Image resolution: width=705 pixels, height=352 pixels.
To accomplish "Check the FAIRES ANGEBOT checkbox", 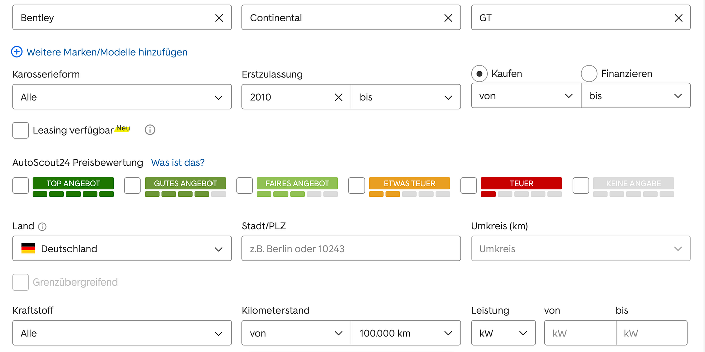I will (245, 185).
